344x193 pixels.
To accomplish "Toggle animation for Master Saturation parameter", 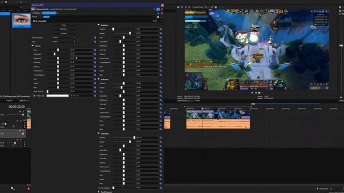I will [x=95, y=54].
